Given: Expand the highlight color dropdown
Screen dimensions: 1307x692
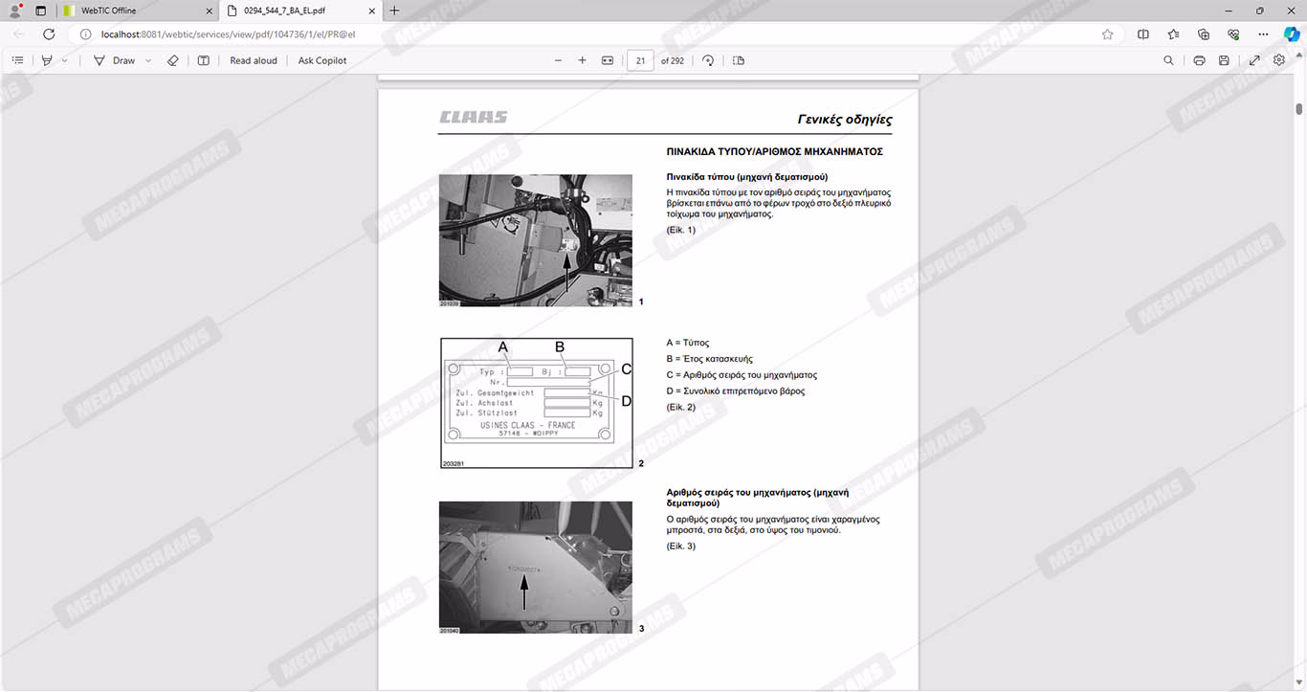Looking at the screenshot, I should [x=65, y=60].
